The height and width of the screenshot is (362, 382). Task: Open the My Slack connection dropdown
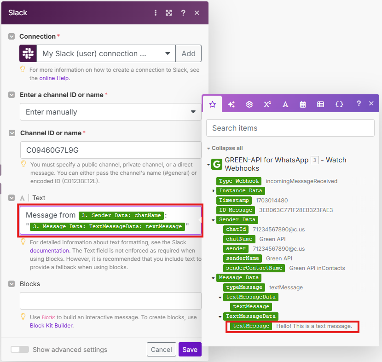(x=105, y=53)
